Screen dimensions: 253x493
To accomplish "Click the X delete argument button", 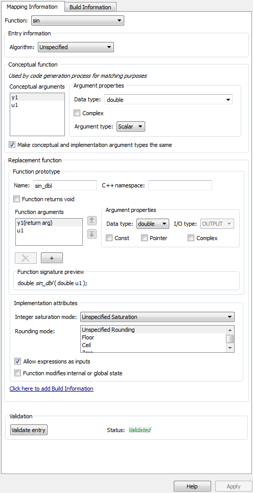I will click(26, 258).
